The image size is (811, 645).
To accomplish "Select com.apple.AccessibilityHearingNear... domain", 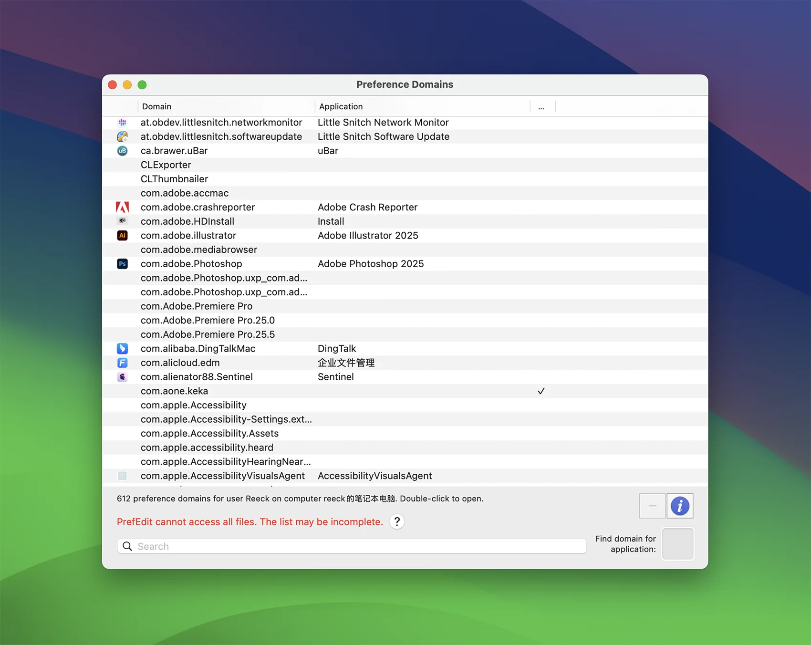I will pyautogui.click(x=226, y=462).
